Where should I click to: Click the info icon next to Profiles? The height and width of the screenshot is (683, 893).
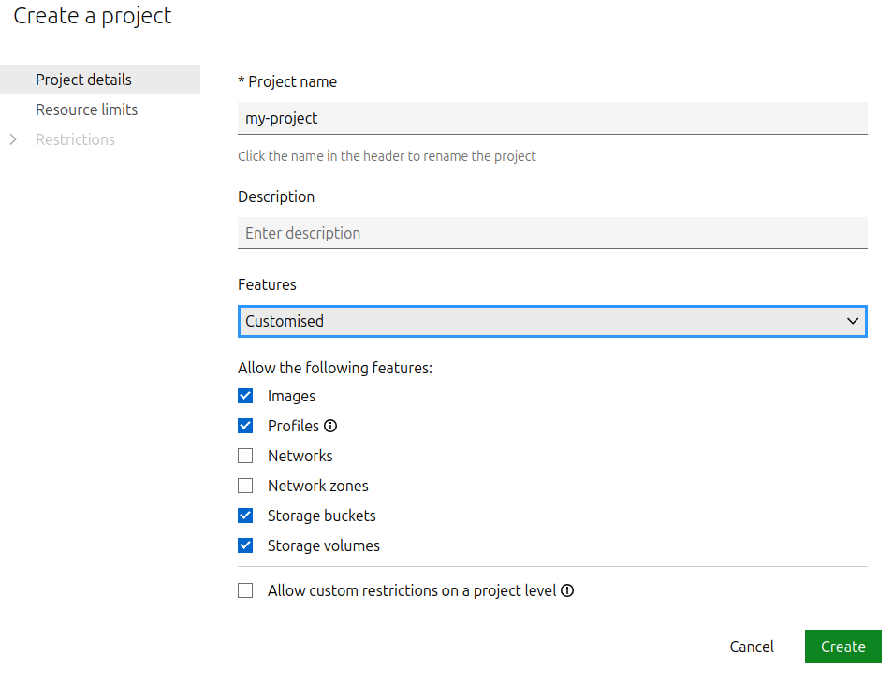(330, 426)
